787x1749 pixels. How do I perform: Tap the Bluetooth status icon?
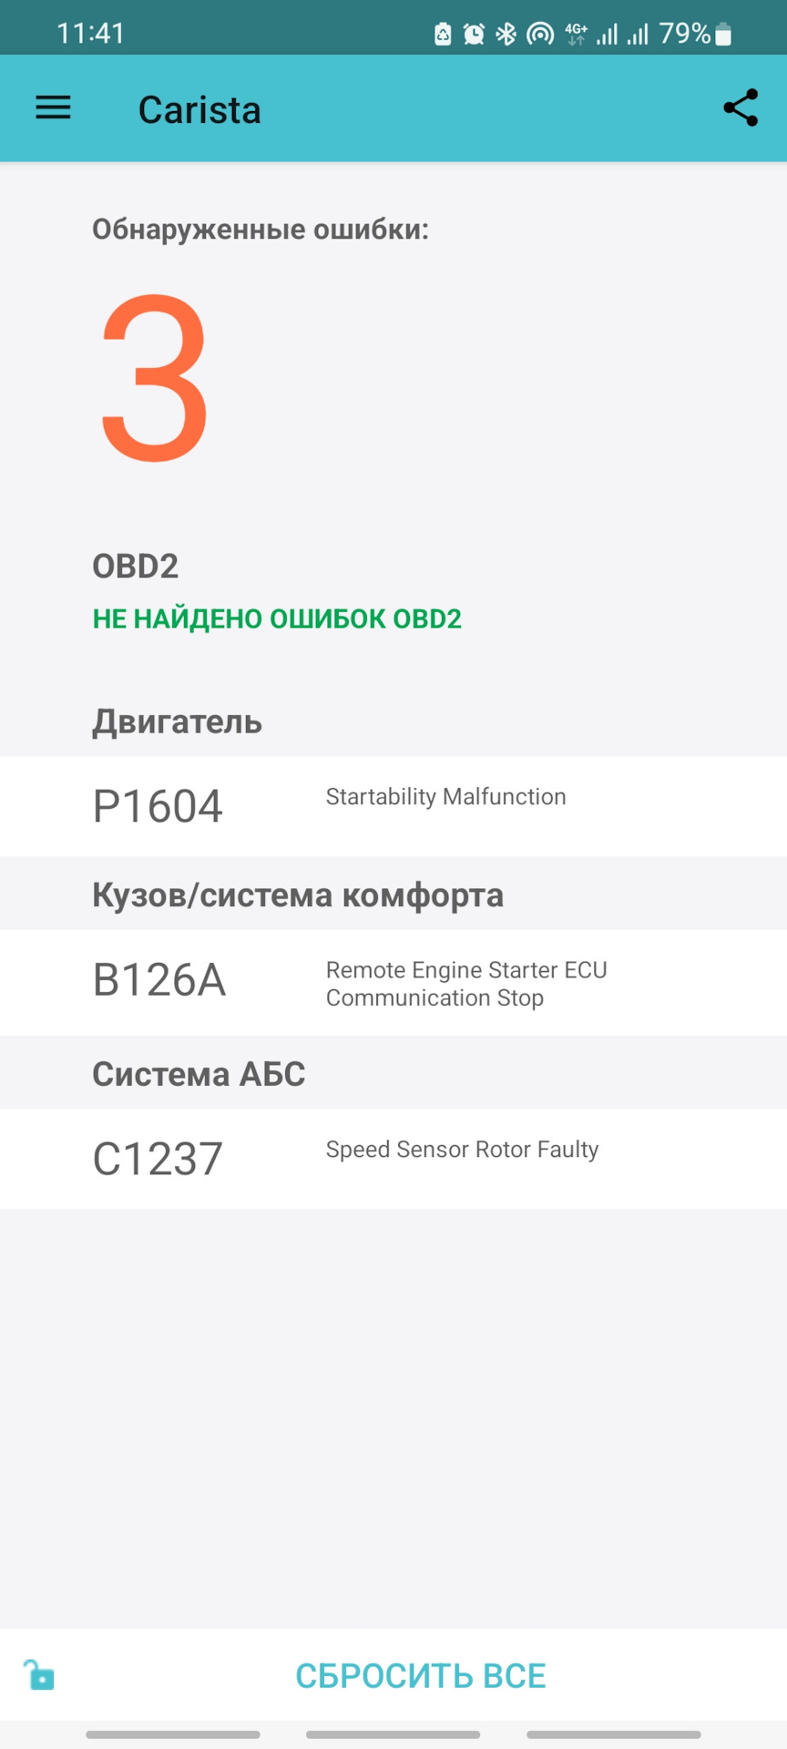click(x=506, y=35)
